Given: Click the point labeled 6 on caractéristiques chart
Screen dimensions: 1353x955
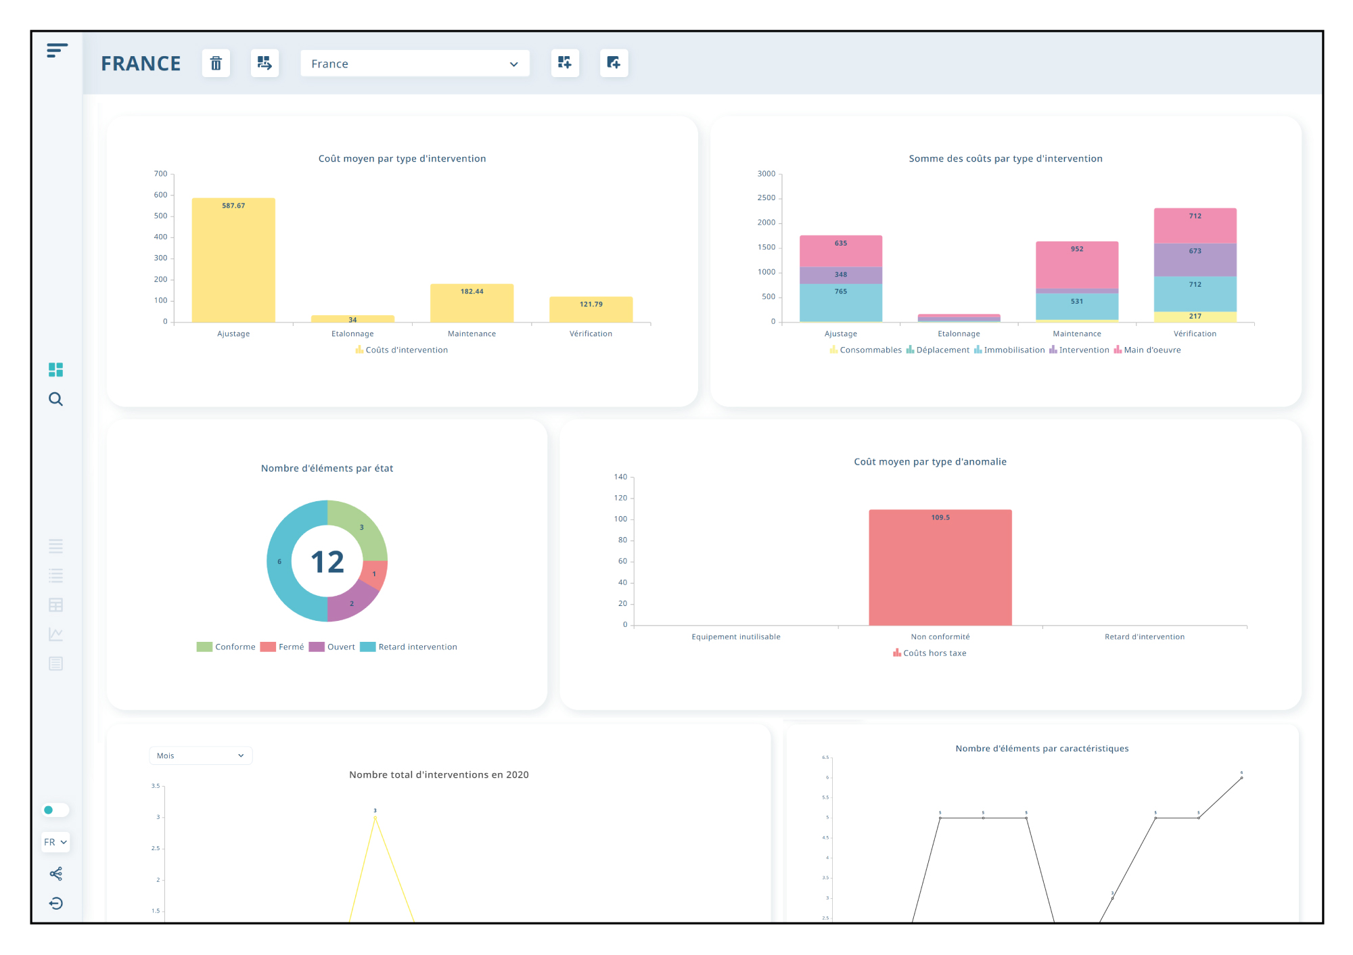Looking at the screenshot, I should tap(1241, 778).
